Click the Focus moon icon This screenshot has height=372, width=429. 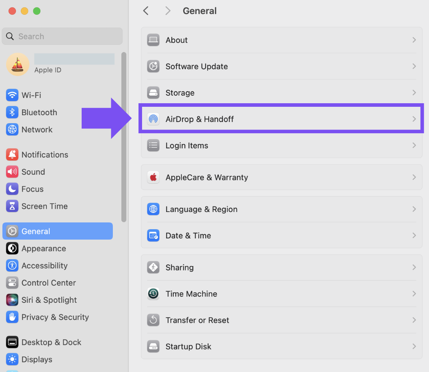pos(12,189)
